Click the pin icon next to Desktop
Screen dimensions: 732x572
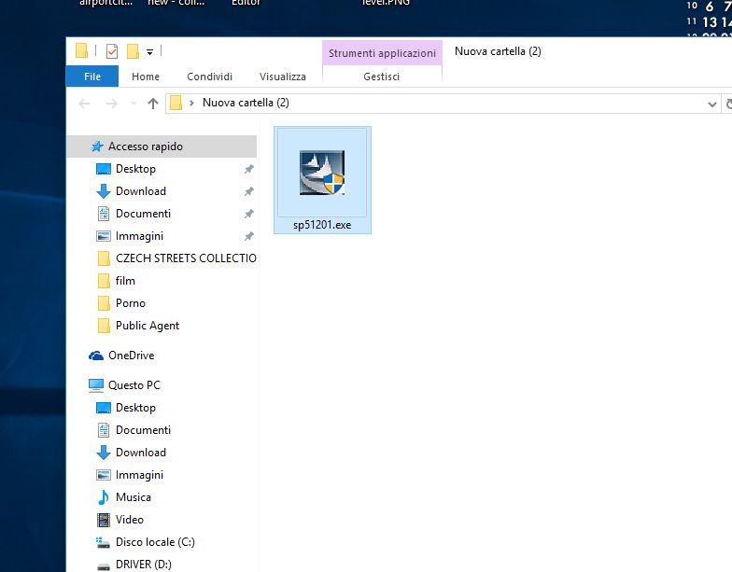(x=248, y=169)
